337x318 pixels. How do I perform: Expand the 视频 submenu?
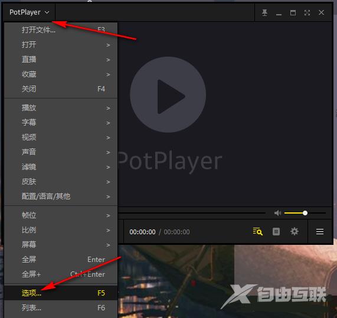pyautogui.click(x=61, y=137)
